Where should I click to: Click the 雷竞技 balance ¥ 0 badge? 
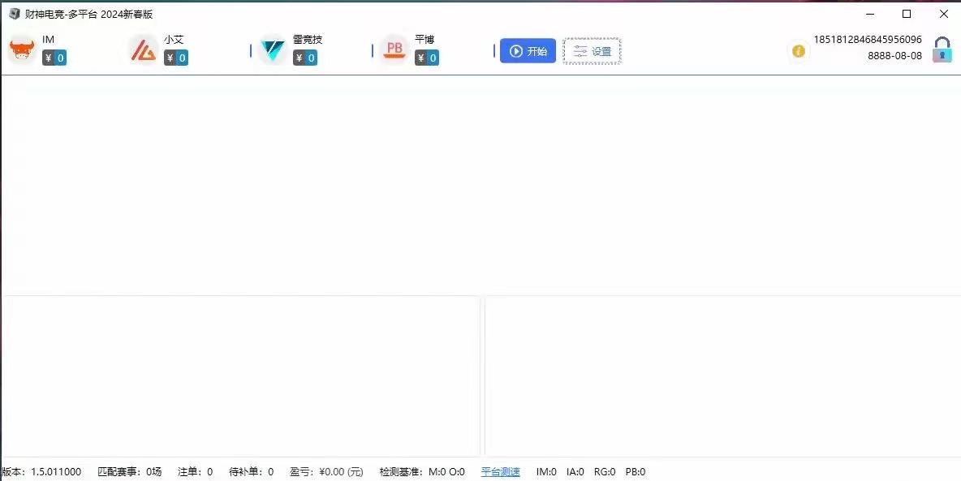click(305, 58)
